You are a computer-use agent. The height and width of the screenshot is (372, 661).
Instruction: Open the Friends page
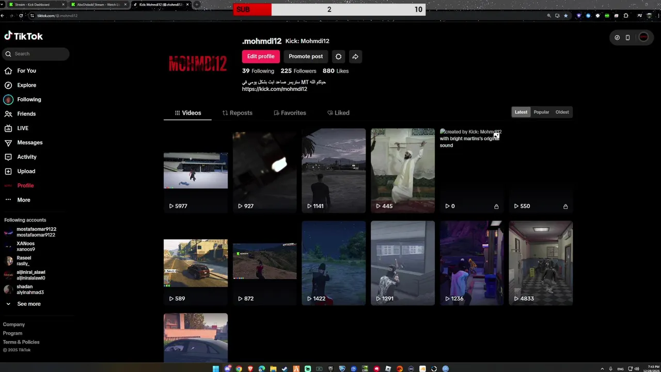[x=26, y=114]
